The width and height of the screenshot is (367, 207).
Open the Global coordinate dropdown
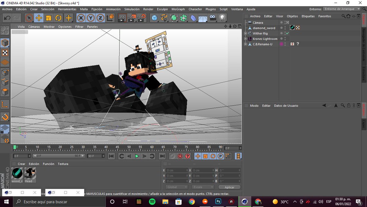177,187
